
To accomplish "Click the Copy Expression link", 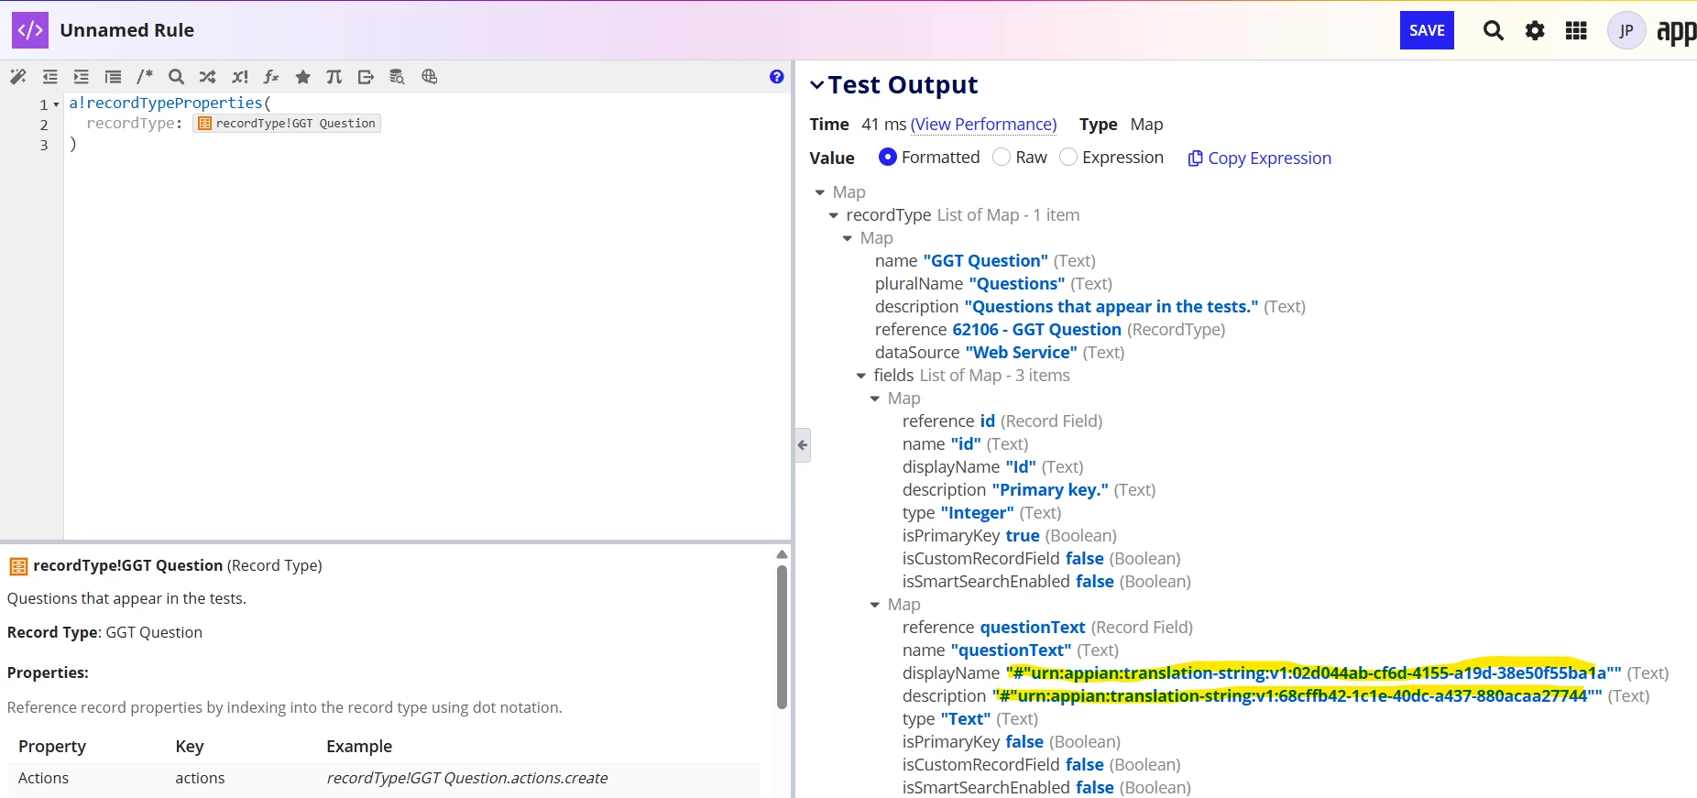I will coord(1269,158).
